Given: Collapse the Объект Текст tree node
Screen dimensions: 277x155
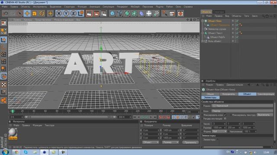Looking at the screenshot, I should [x=203, y=33].
